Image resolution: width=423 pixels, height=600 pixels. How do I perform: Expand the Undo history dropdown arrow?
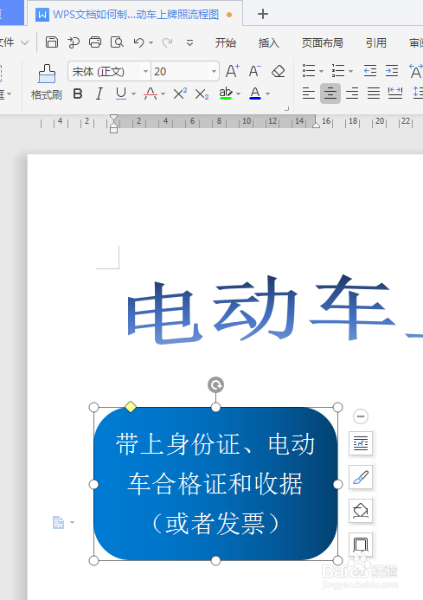(151, 43)
